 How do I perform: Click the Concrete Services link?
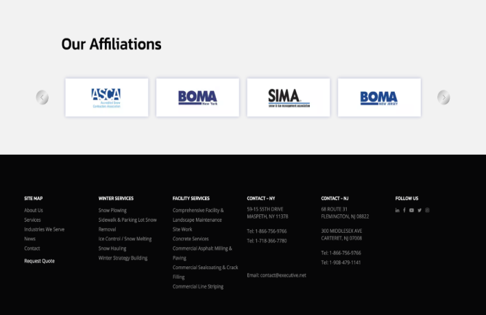[x=191, y=239]
